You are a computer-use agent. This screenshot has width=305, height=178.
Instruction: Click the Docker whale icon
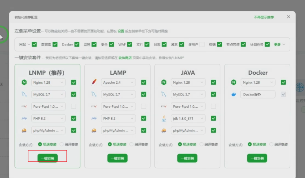point(234,95)
